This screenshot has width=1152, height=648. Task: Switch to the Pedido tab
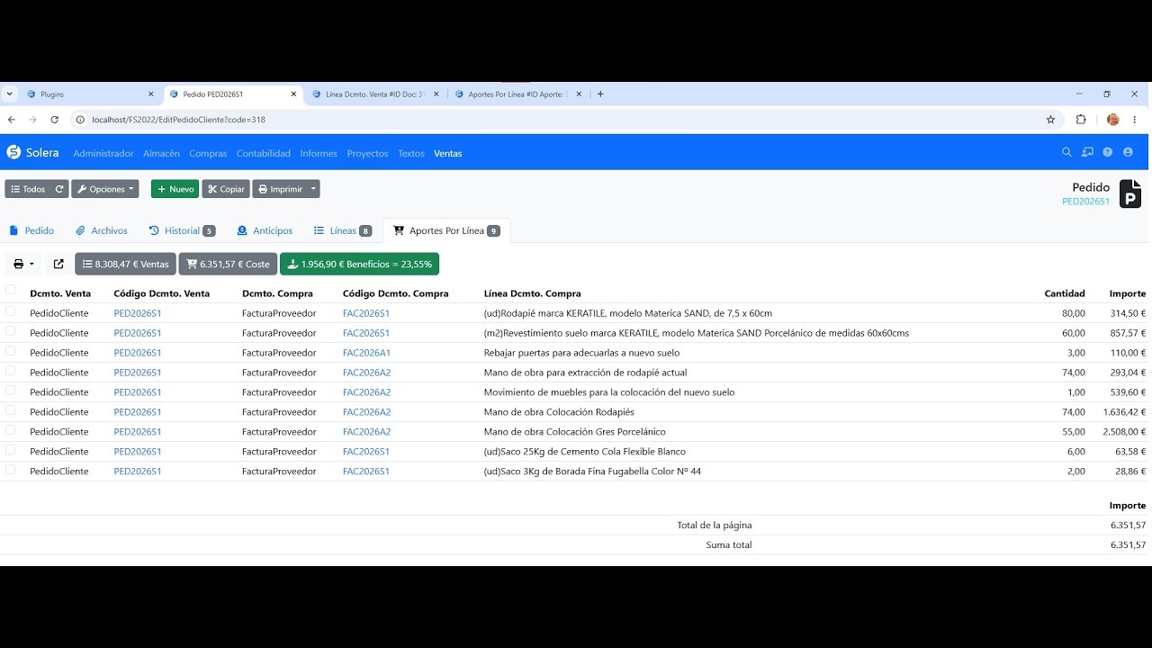31,230
